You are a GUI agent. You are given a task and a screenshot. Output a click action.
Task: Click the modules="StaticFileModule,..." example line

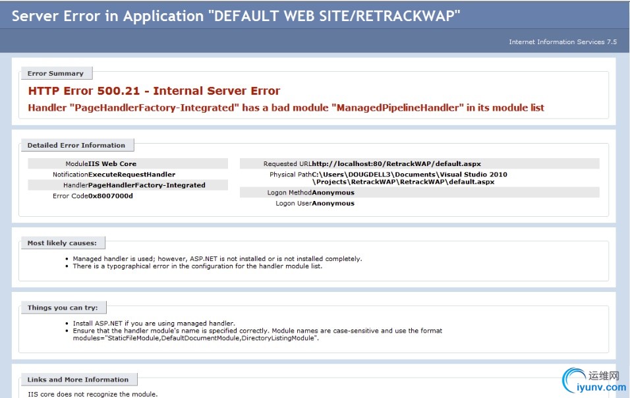(x=196, y=338)
